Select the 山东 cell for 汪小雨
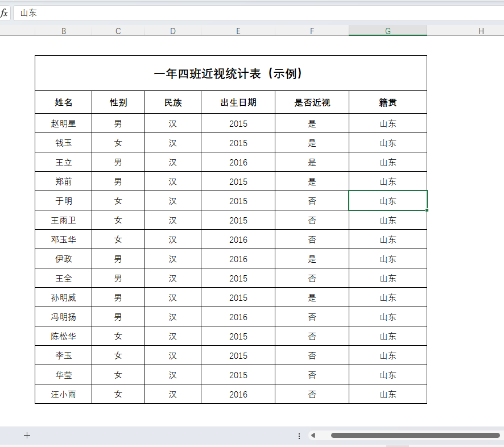The height and width of the screenshot is (447, 504). point(387,394)
